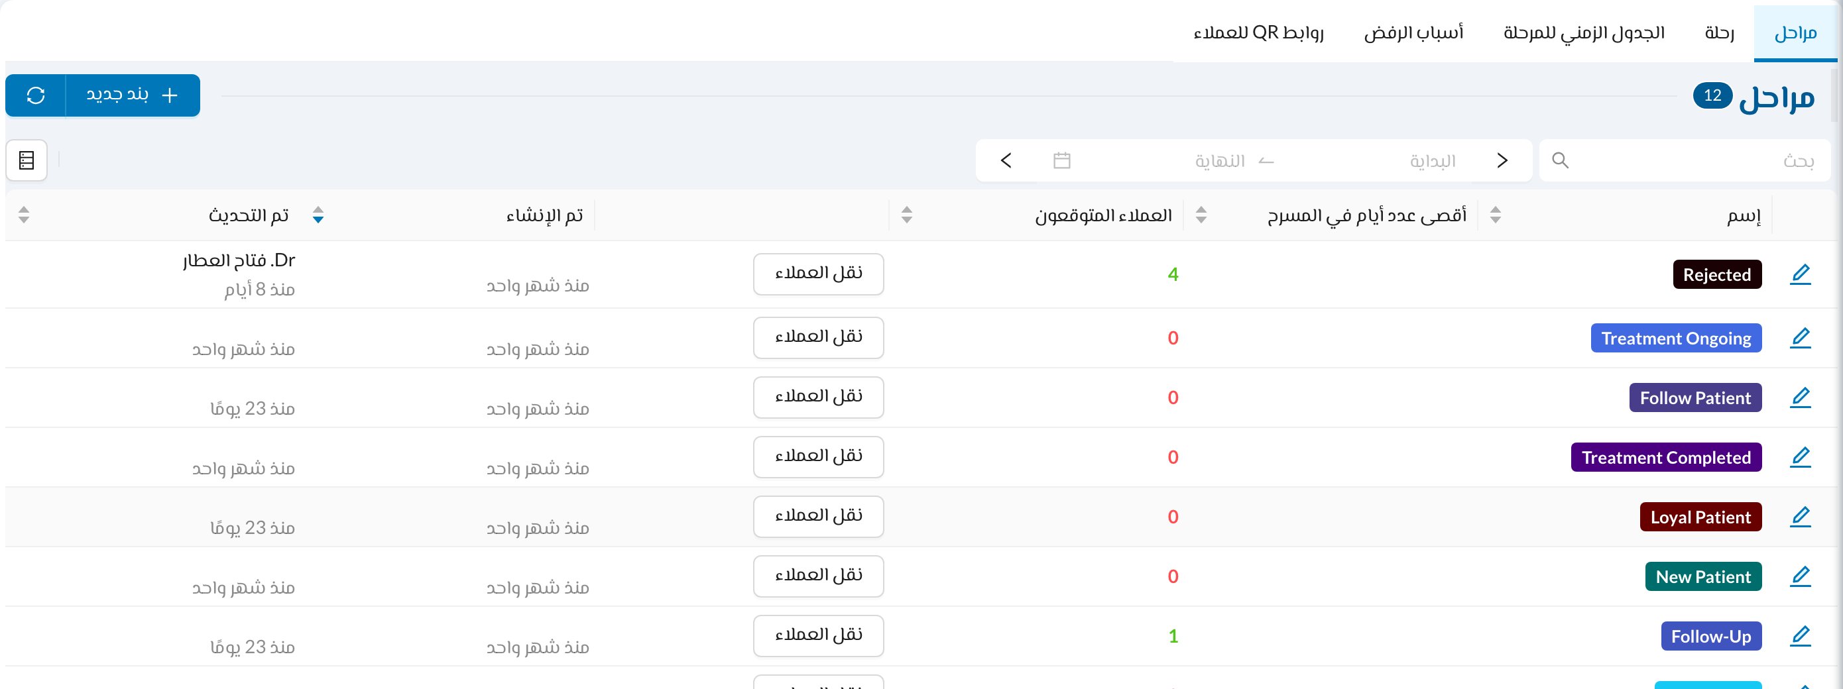This screenshot has width=1843, height=689.
Task: Click نقل العملاء for Rejected row
Action: [x=819, y=274]
